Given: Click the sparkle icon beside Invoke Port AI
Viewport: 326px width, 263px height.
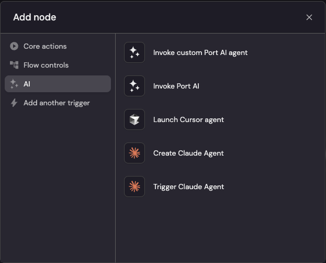Looking at the screenshot, I should 134,86.
